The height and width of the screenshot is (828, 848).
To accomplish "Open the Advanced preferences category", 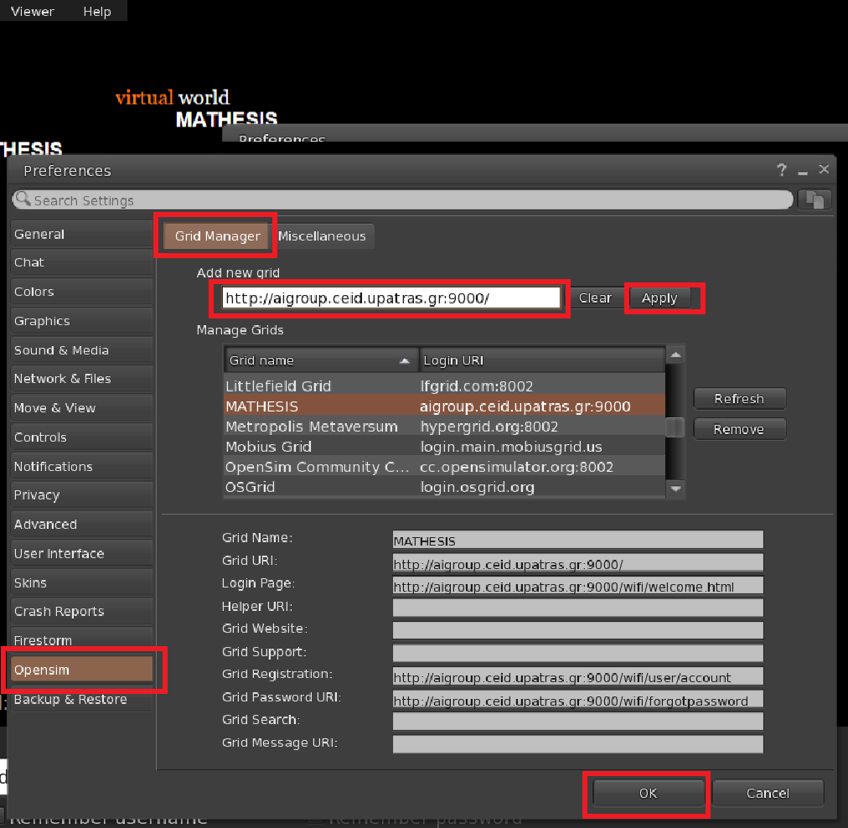I will pos(81,524).
